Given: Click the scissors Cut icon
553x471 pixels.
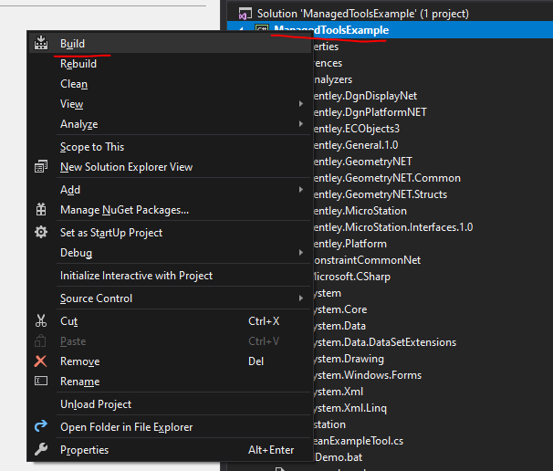Looking at the screenshot, I should (x=41, y=320).
